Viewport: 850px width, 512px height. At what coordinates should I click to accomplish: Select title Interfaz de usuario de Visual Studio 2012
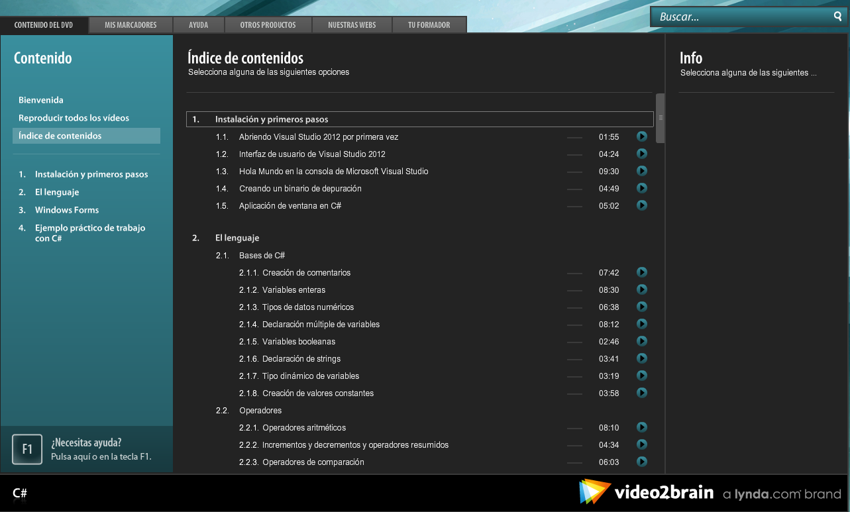[x=312, y=154]
